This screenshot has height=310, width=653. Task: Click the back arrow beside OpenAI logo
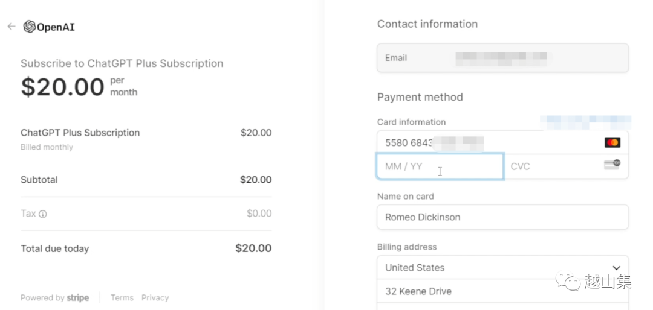tap(11, 27)
